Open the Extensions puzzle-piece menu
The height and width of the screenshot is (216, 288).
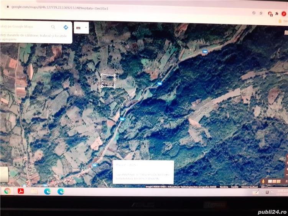pos(276,13)
